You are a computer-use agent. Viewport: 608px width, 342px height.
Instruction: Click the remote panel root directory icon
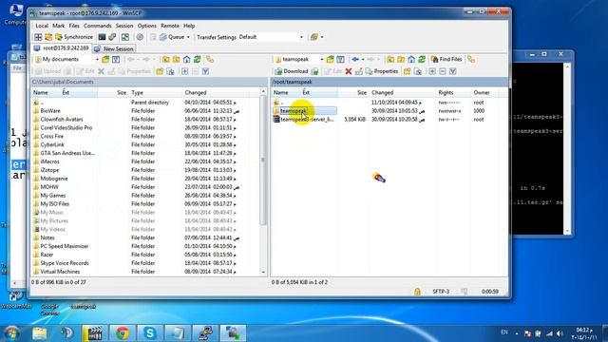pyautogui.click(x=401, y=59)
